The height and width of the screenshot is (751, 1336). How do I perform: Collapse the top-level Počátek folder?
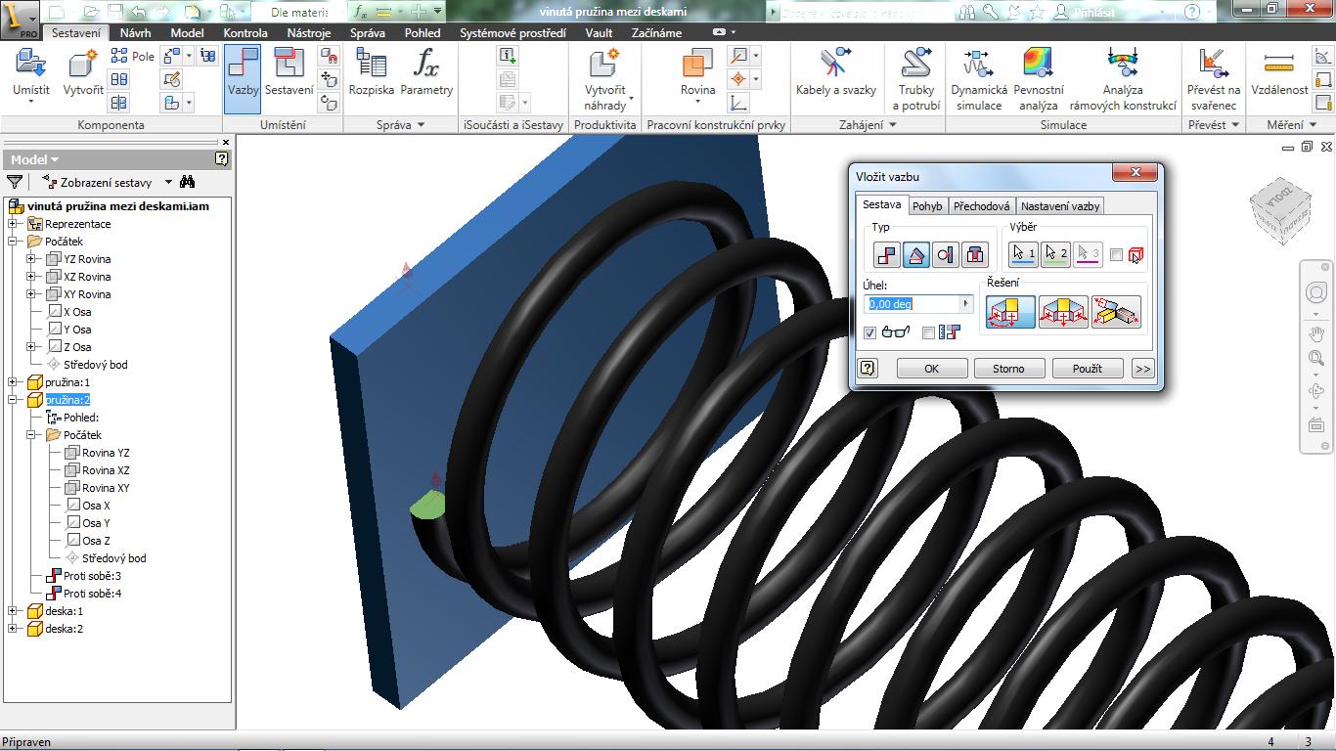click(13, 242)
